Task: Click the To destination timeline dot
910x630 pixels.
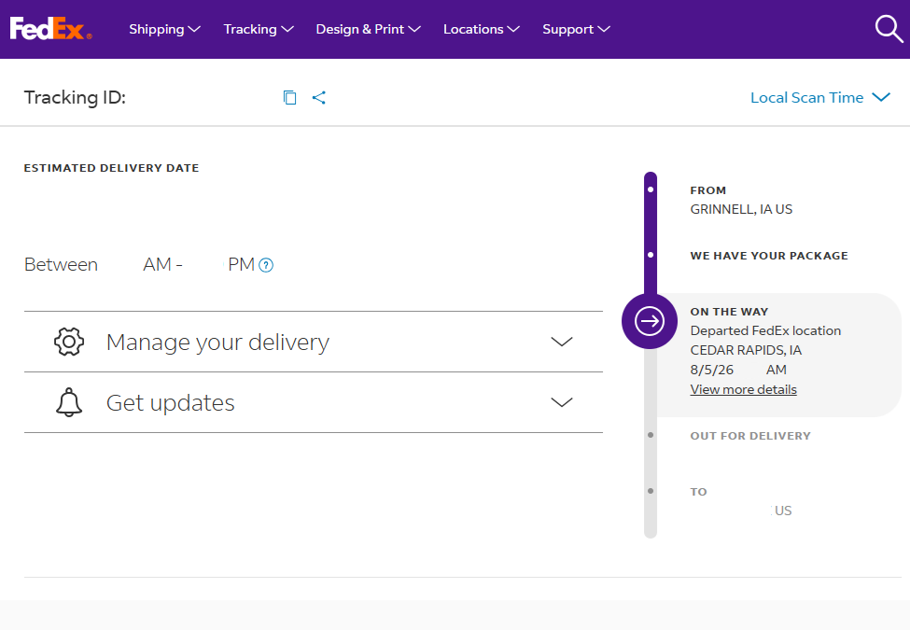Action: click(650, 491)
